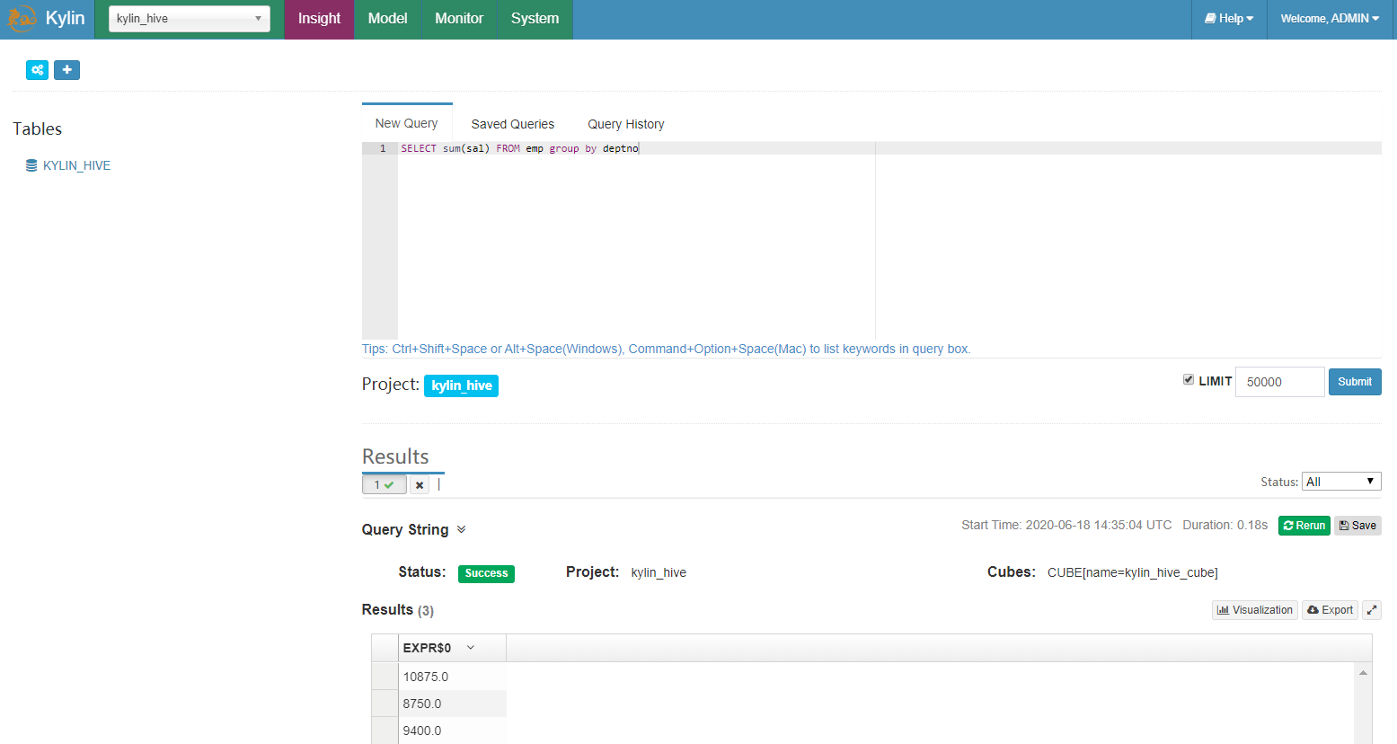The image size is (1397, 744).
Task: Click the Kylin logo icon
Action: click(x=22, y=19)
